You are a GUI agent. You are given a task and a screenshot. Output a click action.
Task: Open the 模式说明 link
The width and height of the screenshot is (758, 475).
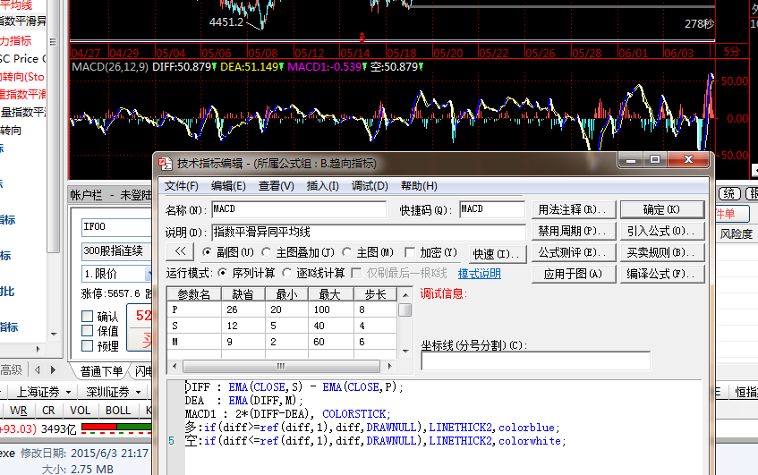pos(480,274)
